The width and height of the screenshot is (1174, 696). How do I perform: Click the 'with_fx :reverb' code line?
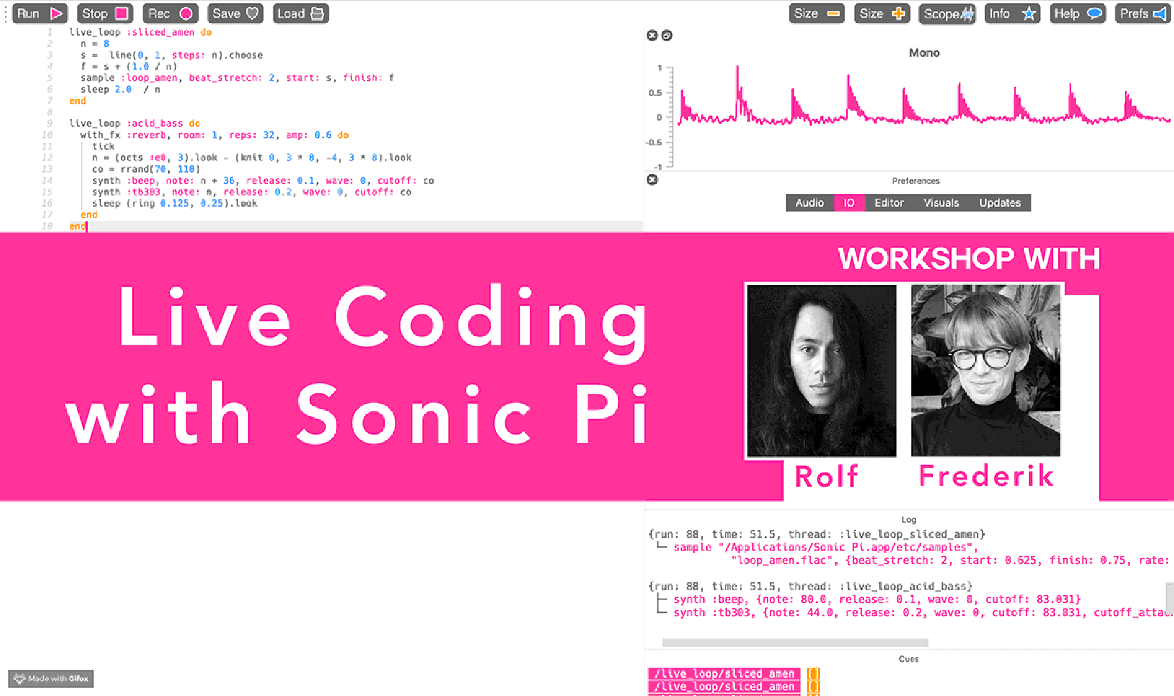pyautogui.click(x=215, y=135)
